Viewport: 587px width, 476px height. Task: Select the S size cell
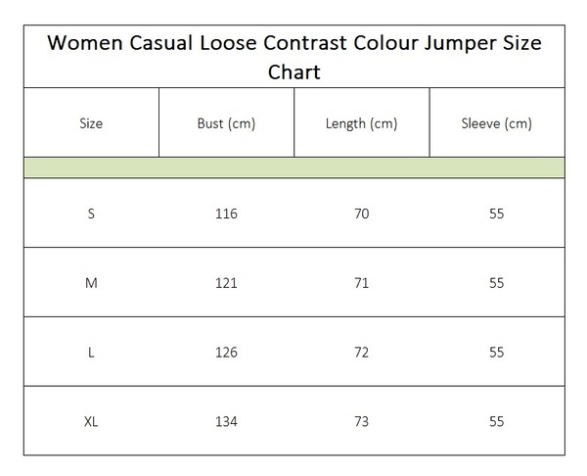tap(91, 214)
